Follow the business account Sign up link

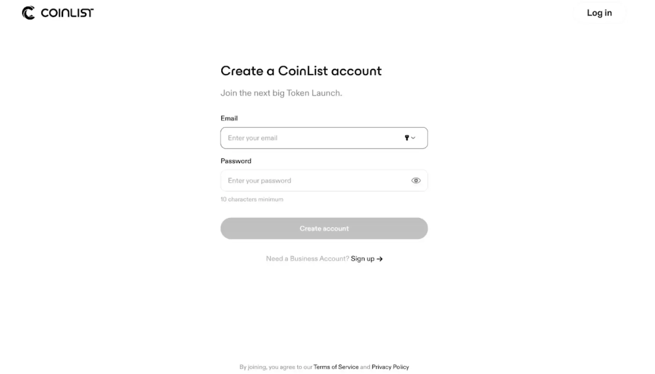click(x=363, y=259)
